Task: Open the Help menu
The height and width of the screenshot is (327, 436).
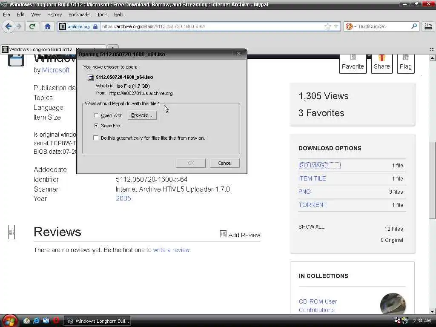Action: coord(118,15)
